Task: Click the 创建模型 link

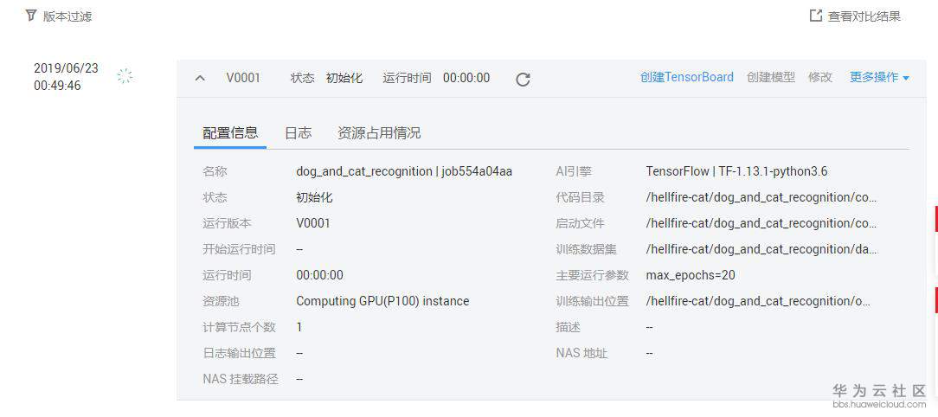Action: pyautogui.click(x=771, y=77)
